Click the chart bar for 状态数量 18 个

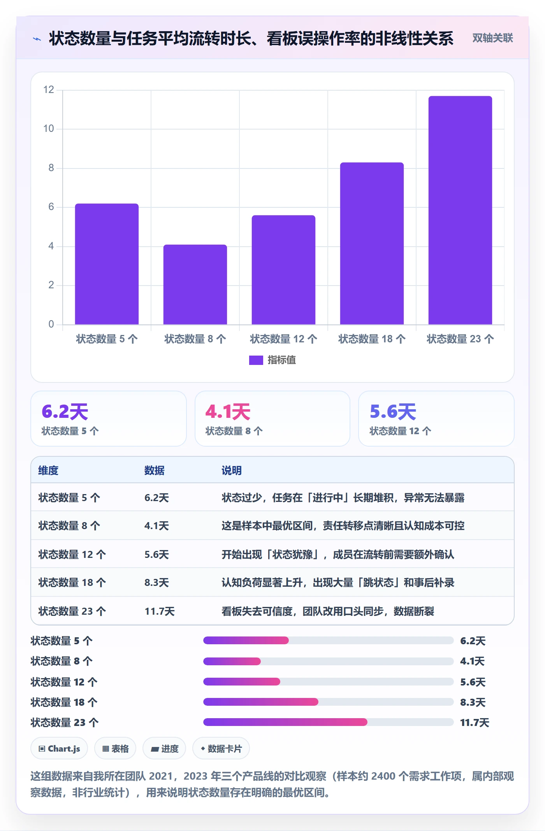tap(372, 243)
